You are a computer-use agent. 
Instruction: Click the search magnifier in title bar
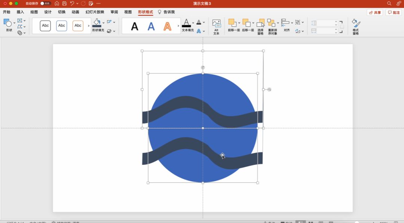389,3
